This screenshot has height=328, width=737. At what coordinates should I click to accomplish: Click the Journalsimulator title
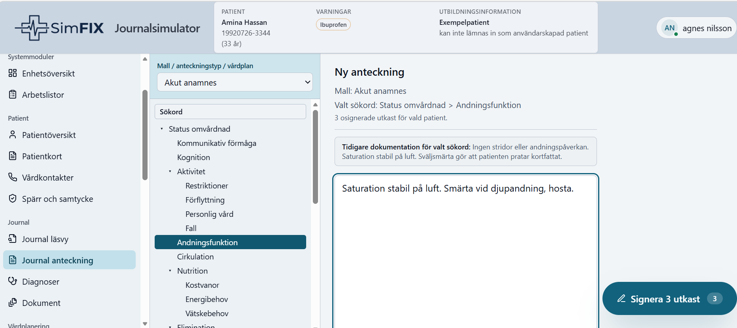tap(157, 28)
